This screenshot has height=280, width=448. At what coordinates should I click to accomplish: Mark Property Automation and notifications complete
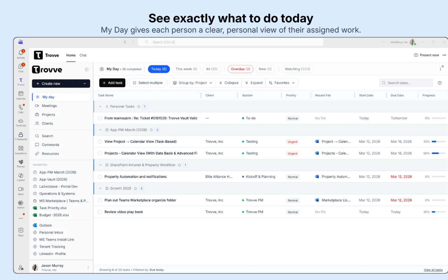[x=100, y=177]
